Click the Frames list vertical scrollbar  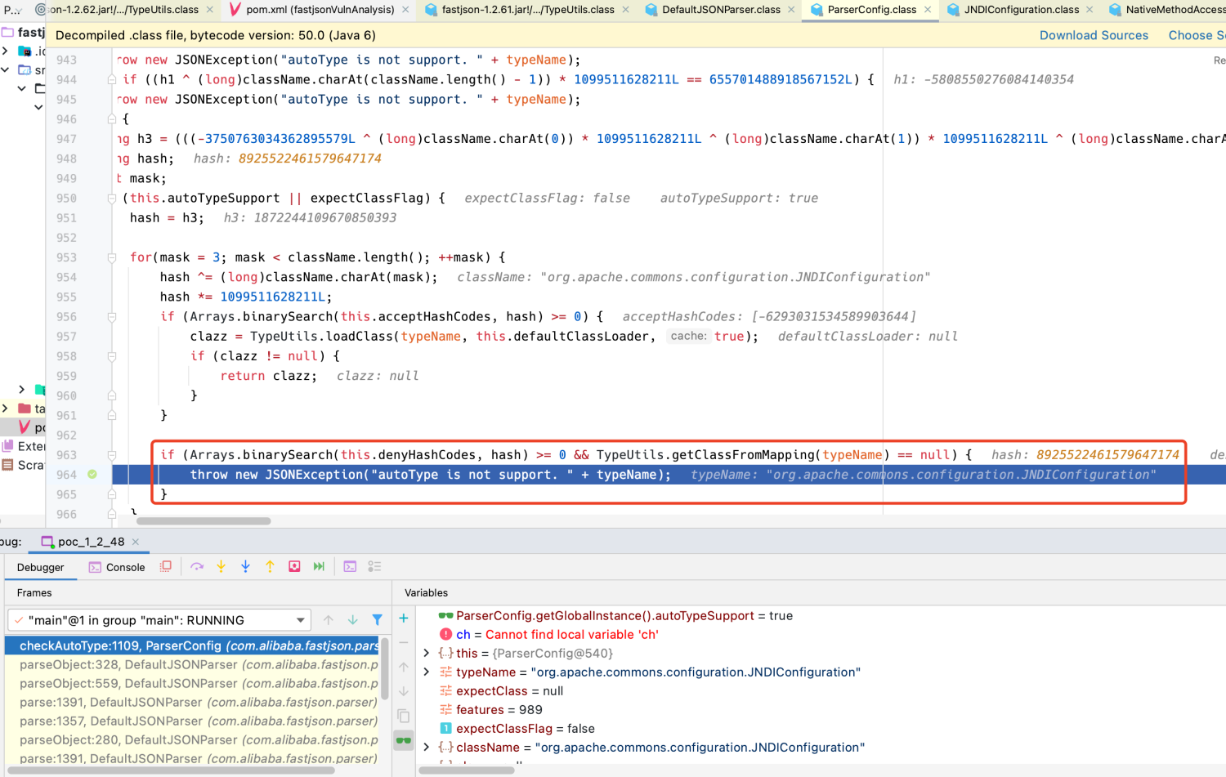click(x=385, y=668)
